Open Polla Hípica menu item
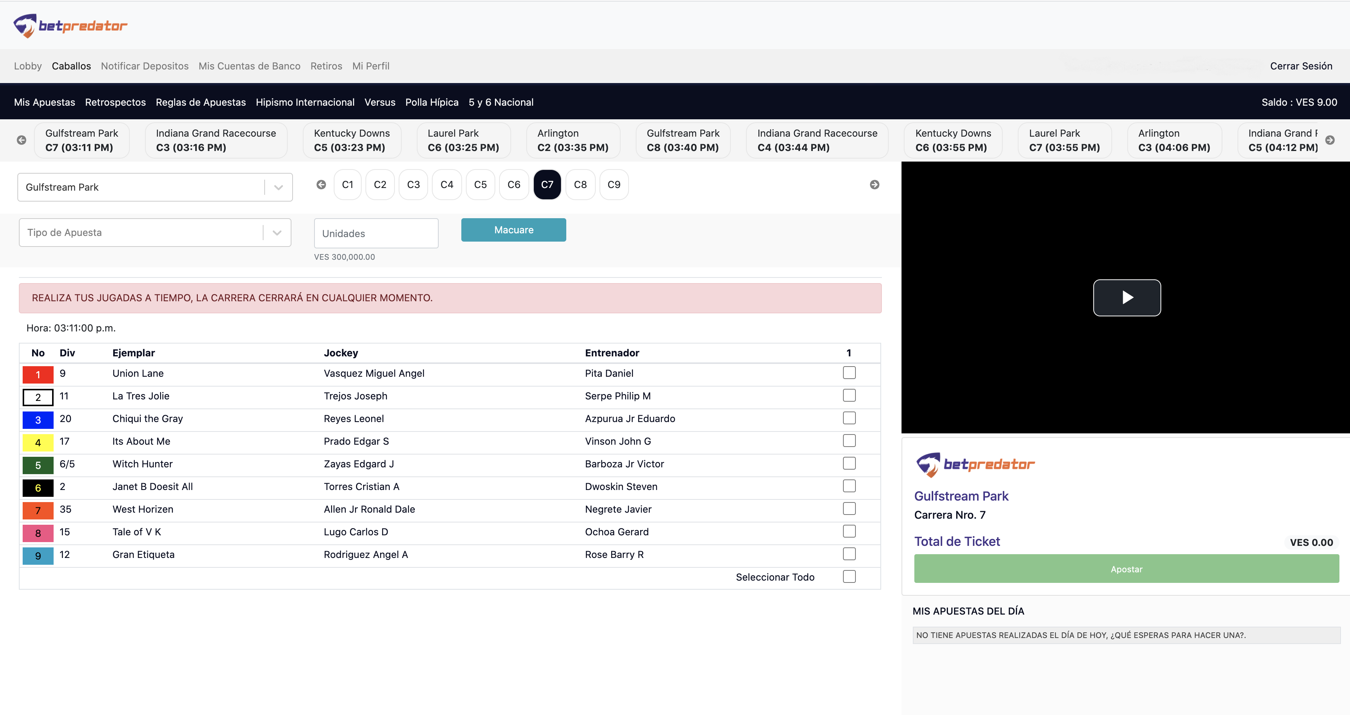1350x715 pixels. click(x=431, y=102)
